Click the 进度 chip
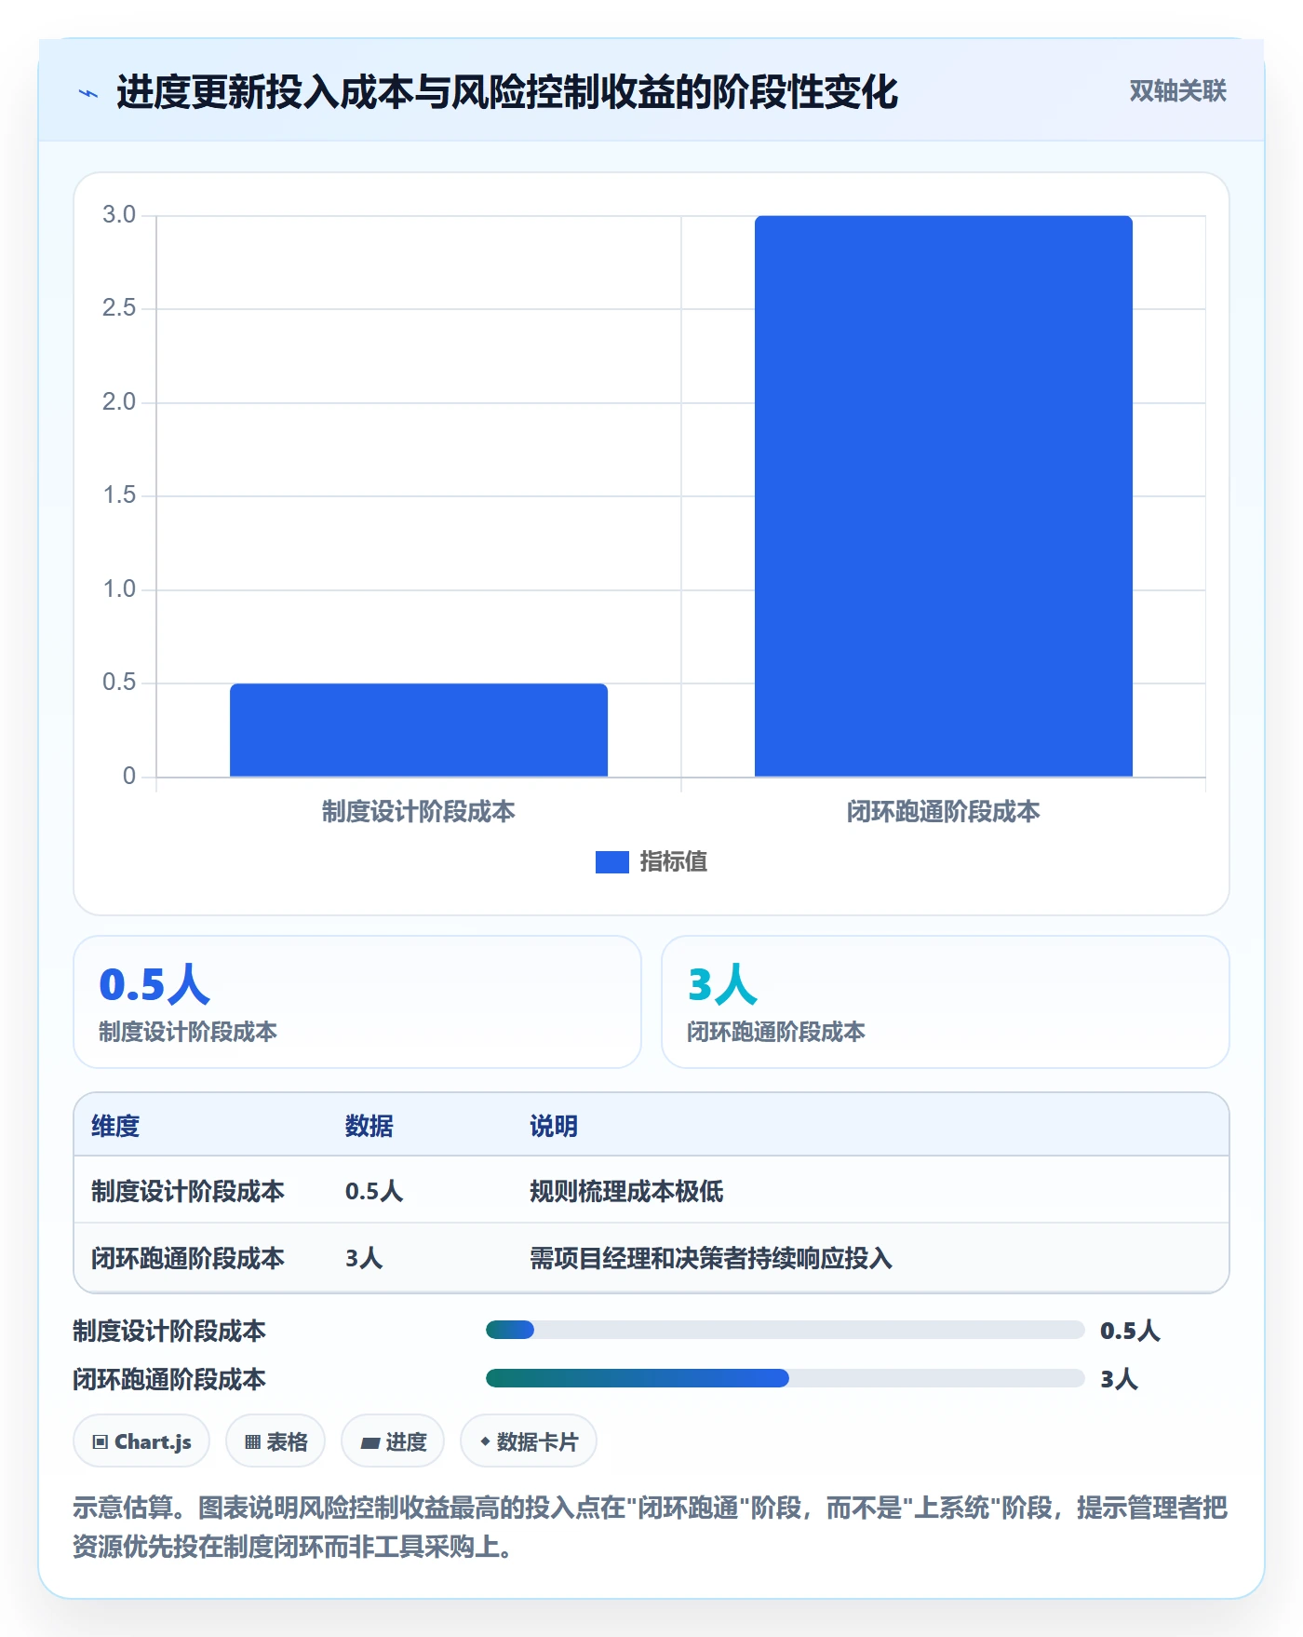This screenshot has height=1637, width=1303. pyautogui.click(x=393, y=1441)
